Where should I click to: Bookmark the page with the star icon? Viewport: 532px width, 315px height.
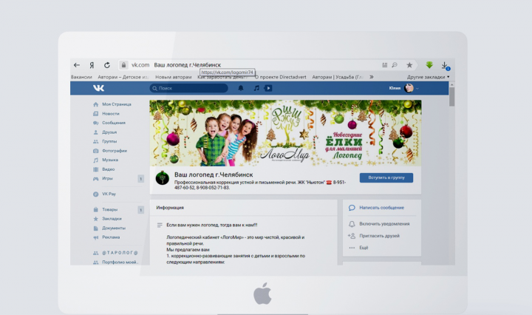pyautogui.click(x=409, y=65)
